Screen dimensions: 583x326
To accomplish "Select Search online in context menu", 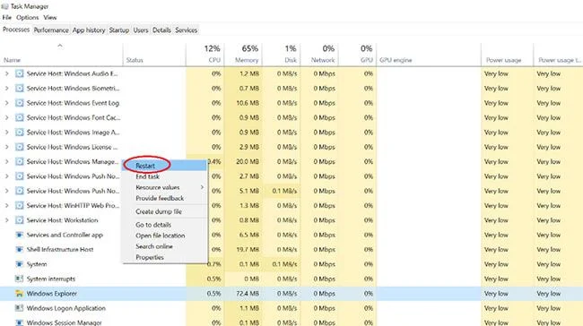I will pos(164,246).
